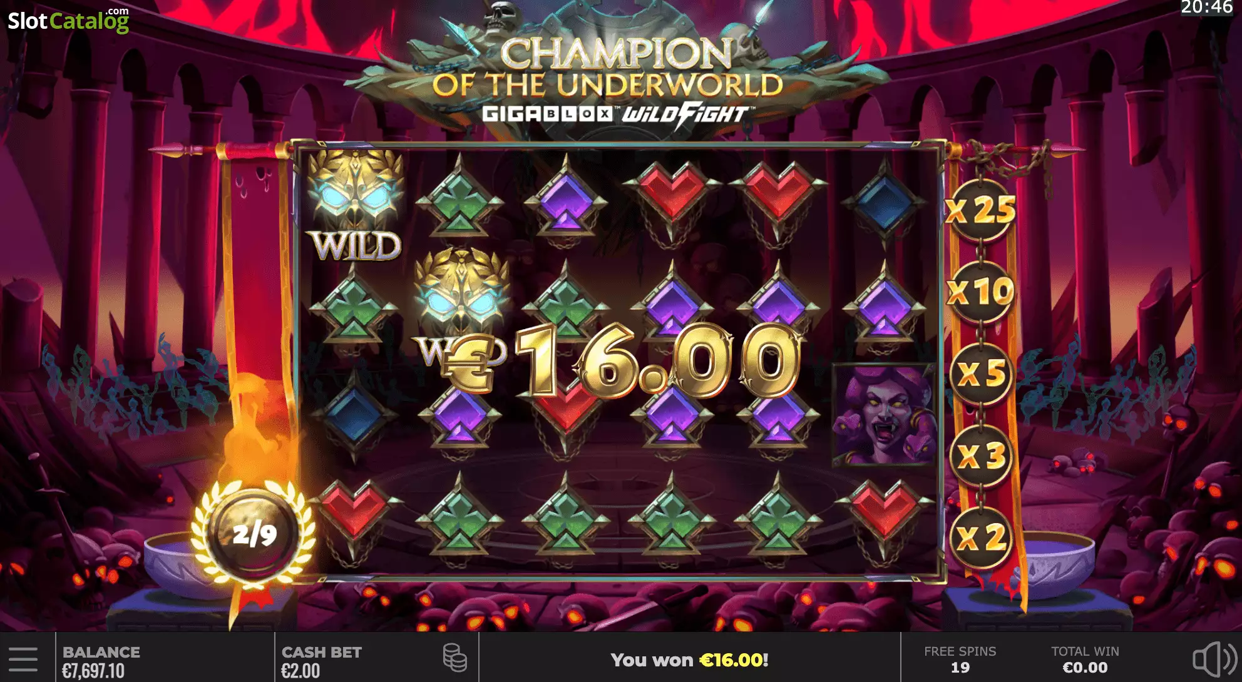Mute sound with the speaker icon
1242x682 pixels.
(x=1214, y=659)
